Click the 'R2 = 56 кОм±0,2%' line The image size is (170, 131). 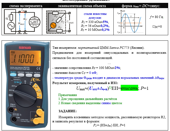click(95, 26)
